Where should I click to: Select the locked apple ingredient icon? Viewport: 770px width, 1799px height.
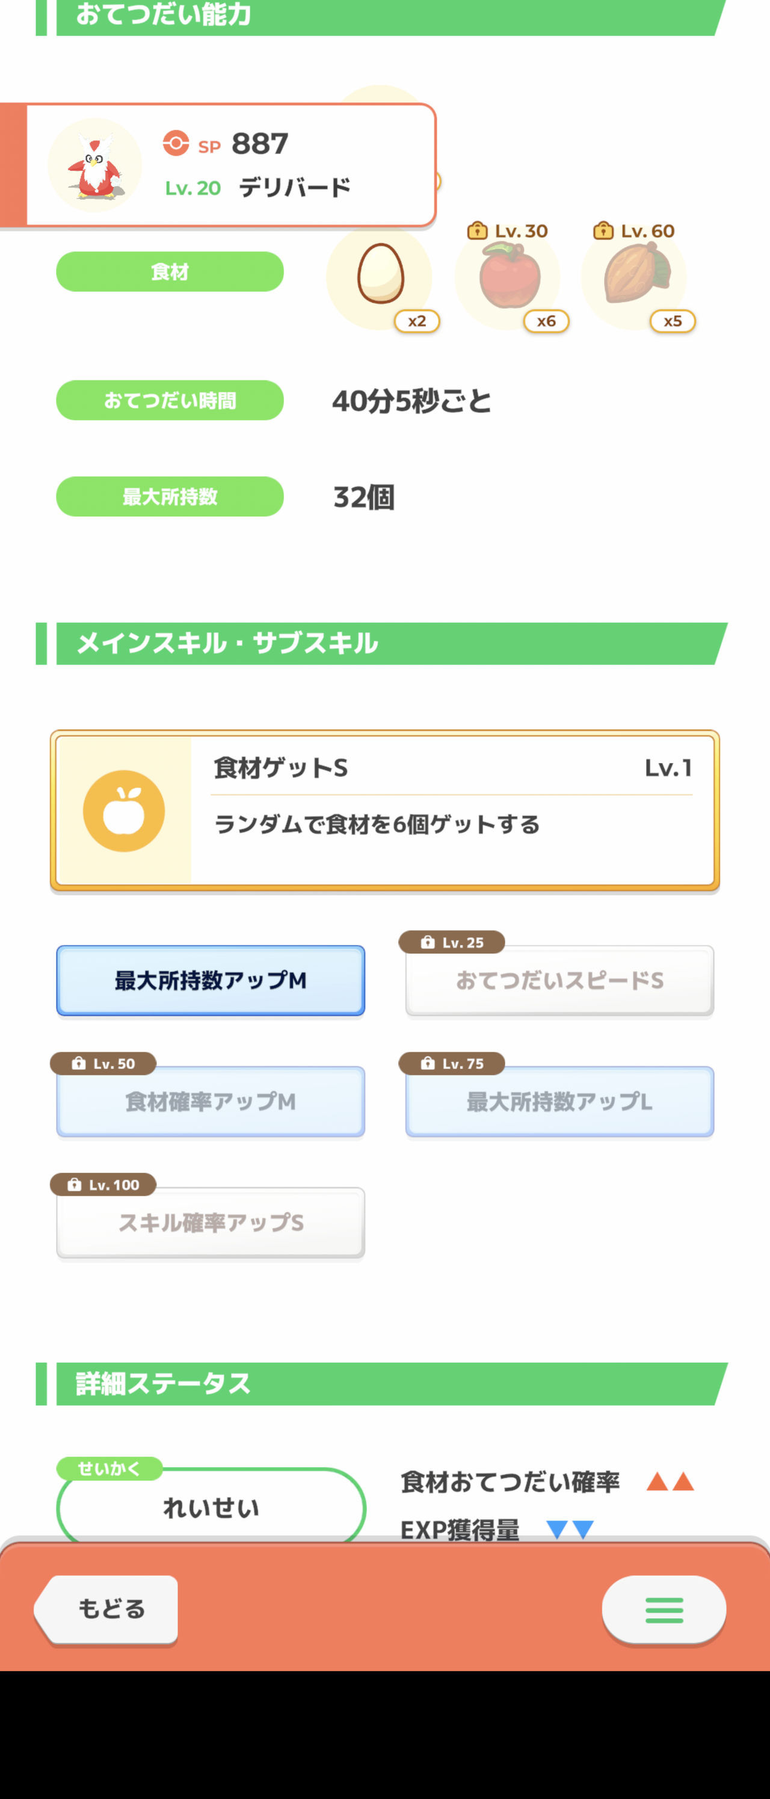point(508,275)
